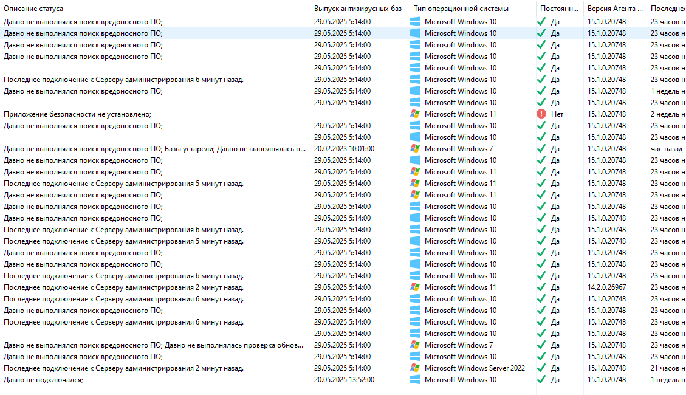Click Windows 7 icon in the проверка обнов… row
The width and height of the screenshot is (686, 395).
tap(415, 345)
